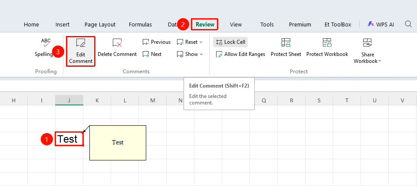Click the Delete Comment button
Image resolution: width=417 pixels, height=186 pixels.
click(117, 48)
